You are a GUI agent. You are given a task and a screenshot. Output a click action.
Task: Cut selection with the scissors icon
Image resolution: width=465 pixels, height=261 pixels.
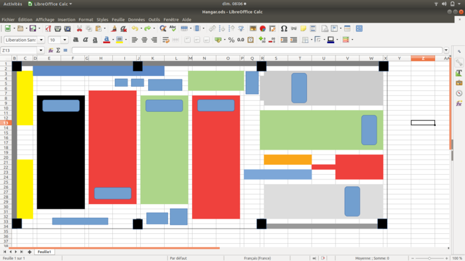pyautogui.click(x=79, y=28)
